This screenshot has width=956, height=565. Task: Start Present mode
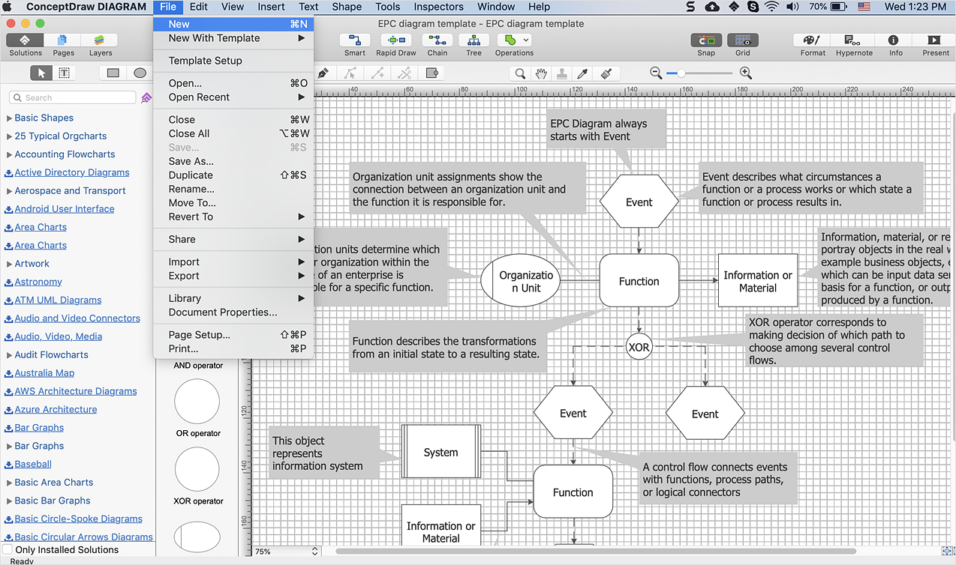point(935,40)
